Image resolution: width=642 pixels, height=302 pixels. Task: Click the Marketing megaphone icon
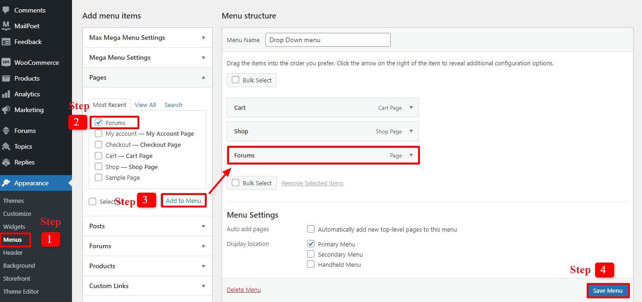6,110
